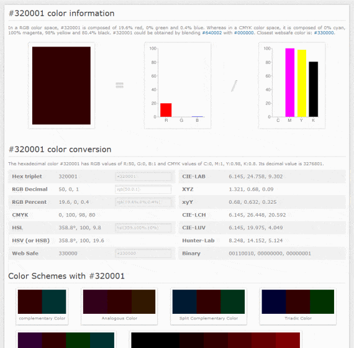Click the large #320001 color preview swatch

(61, 85)
